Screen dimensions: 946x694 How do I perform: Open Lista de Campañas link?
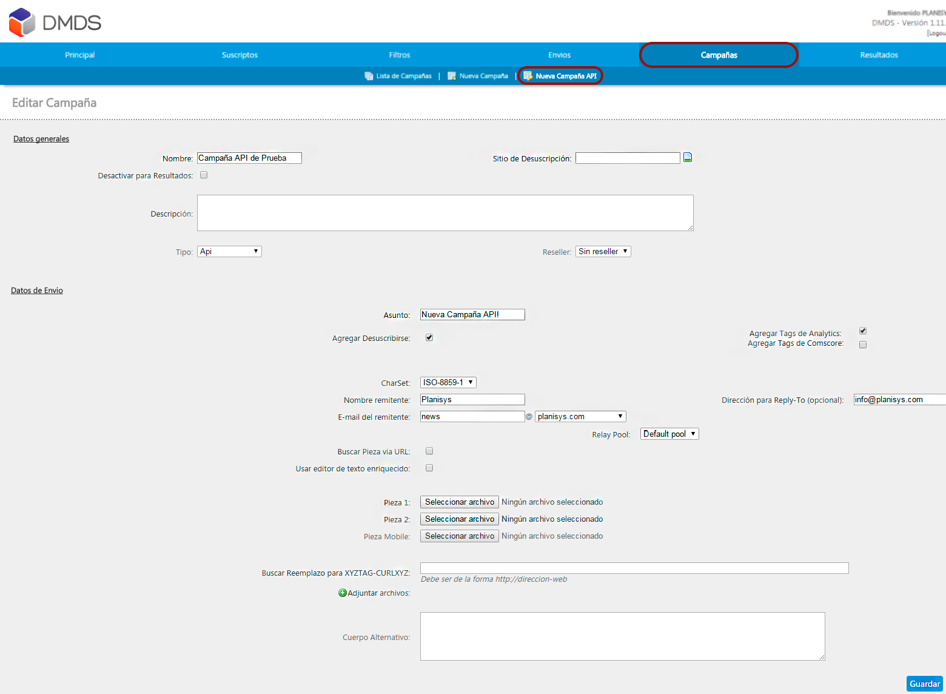404,76
